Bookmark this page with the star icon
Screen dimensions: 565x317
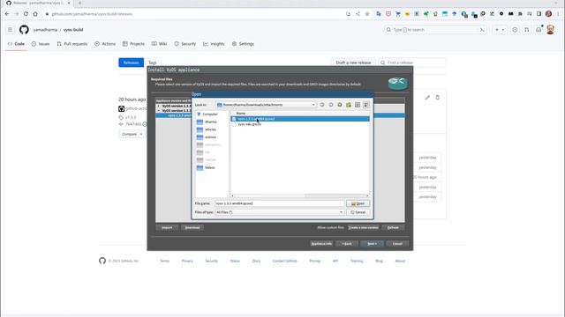[367, 14]
